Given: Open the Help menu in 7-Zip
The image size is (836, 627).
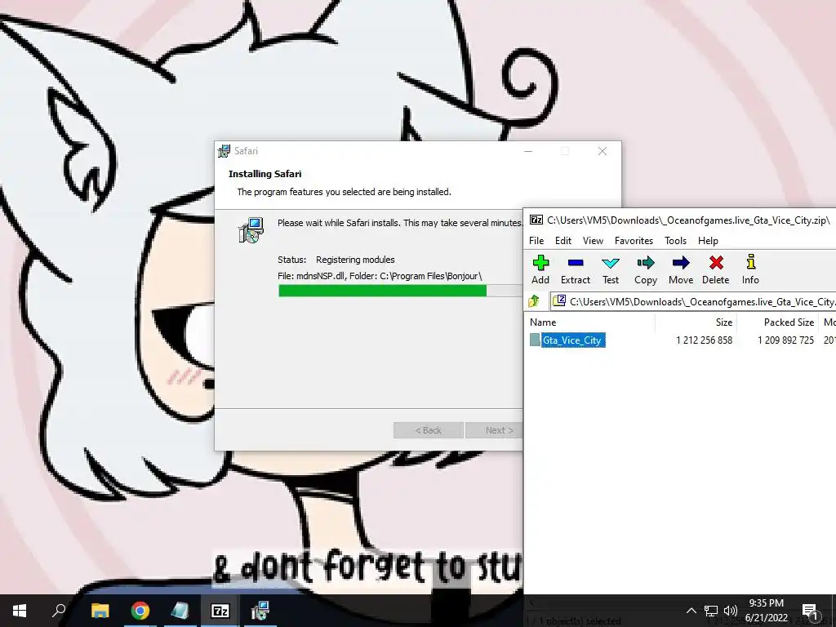Looking at the screenshot, I should click(x=708, y=241).
